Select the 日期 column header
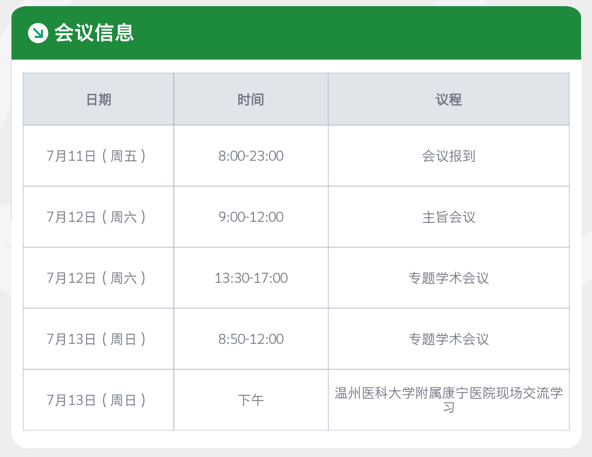The image size is (592, 457). (99, 100)
